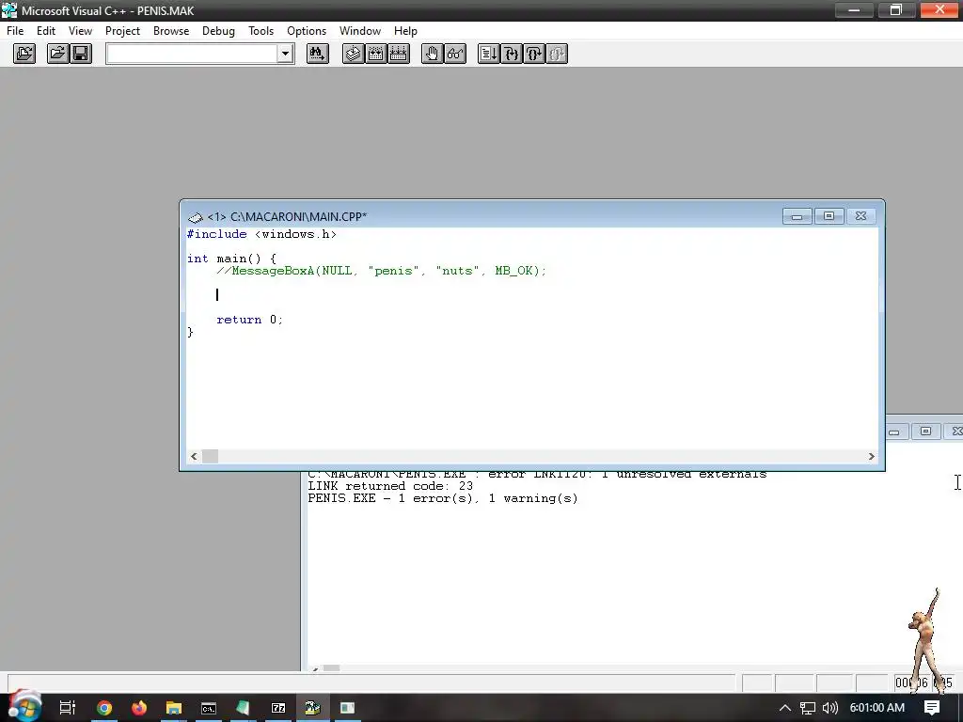Click the volume speaker tray icon
963x722 pixels.
pos(830,708)
